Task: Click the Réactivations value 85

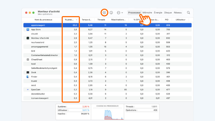Action: tap(125, 90)
